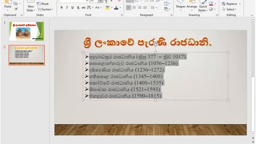
Task: Toggle Bold formatting
Action: (62, 8)
